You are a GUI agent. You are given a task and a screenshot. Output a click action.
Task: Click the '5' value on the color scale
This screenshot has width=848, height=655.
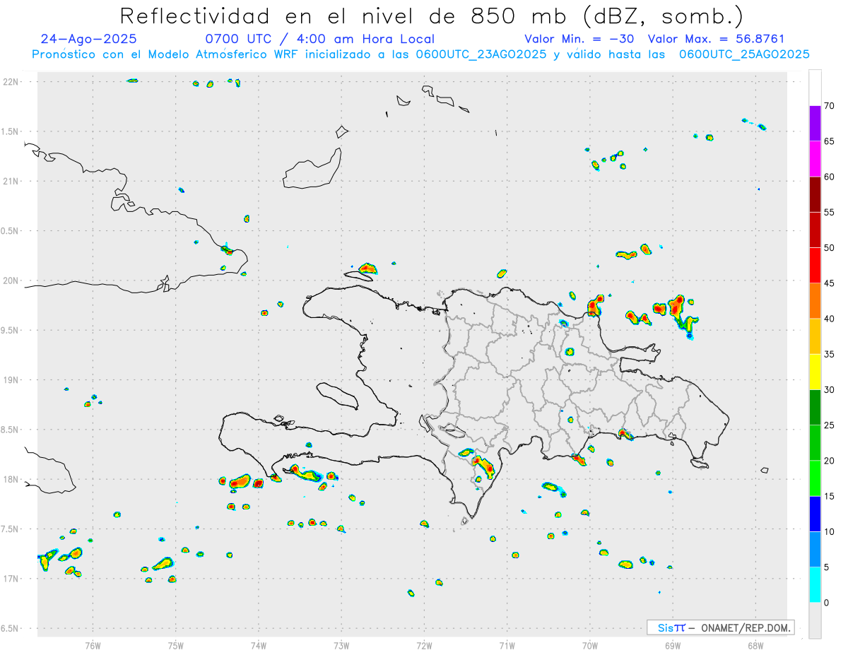click(x=826, y=567)
